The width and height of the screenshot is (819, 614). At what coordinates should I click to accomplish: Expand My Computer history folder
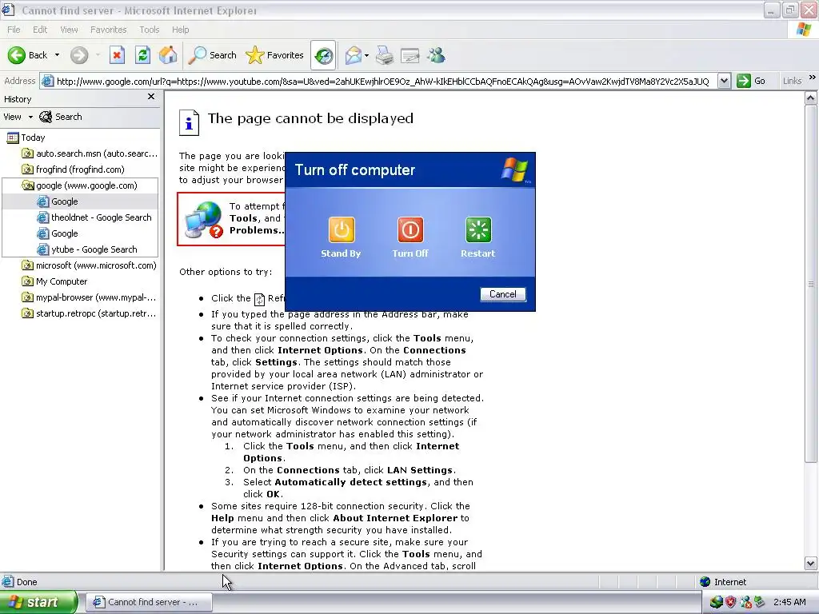coord(54,281)
